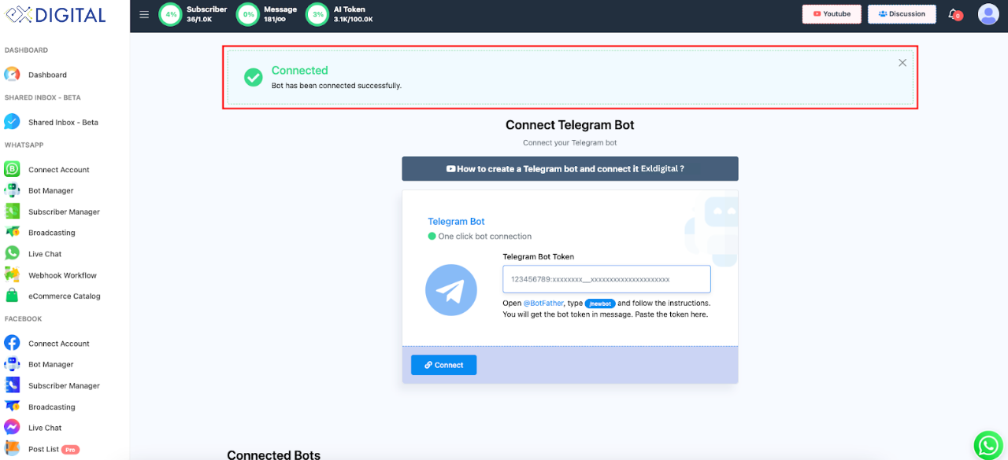Click the "Connect Telegram Bot" heading
Image resolution: width=1008 pixels, height=460 pixels.
point(570,125)
